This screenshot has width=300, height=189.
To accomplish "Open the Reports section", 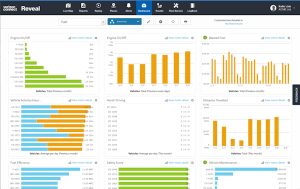I will tap(83, 7).
